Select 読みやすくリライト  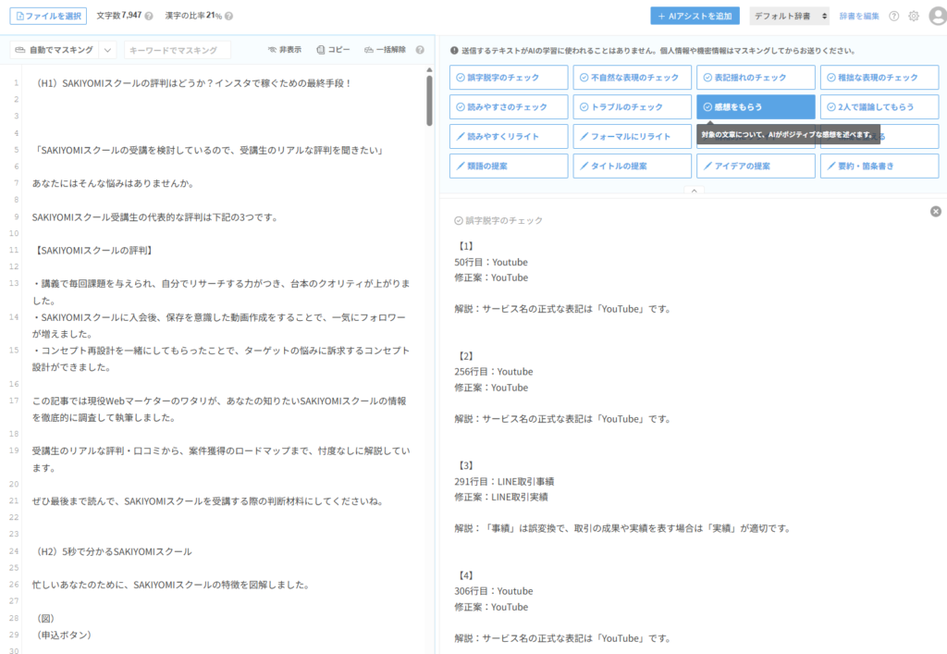point(509,137)
